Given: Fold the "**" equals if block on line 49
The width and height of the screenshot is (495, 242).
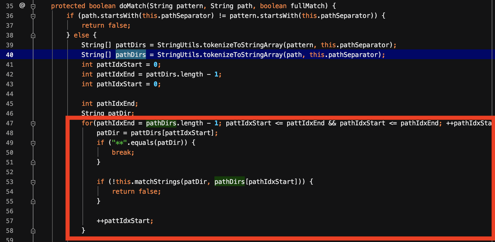Looking at the screenshot, I should 33,143.
